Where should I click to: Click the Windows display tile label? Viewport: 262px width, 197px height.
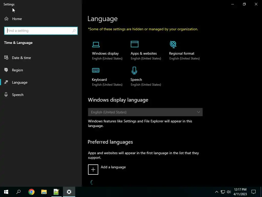(105, 53)
